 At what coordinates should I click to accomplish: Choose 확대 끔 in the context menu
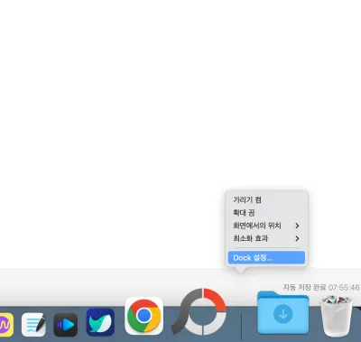tap(266, 213)
